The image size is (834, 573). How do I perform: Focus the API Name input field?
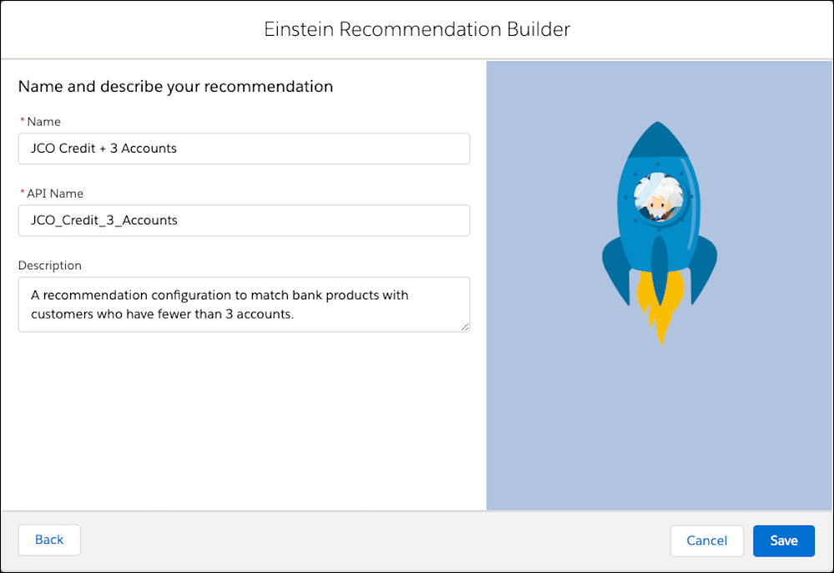click(x=244, y=220)
